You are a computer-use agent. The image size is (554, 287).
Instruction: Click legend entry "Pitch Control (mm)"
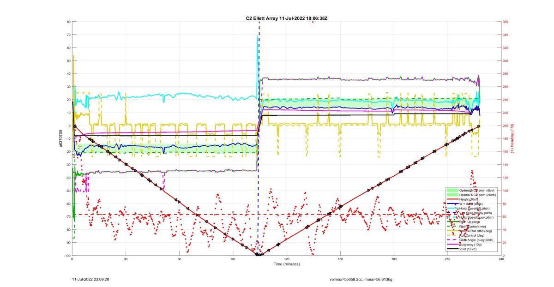coord(473,227)
